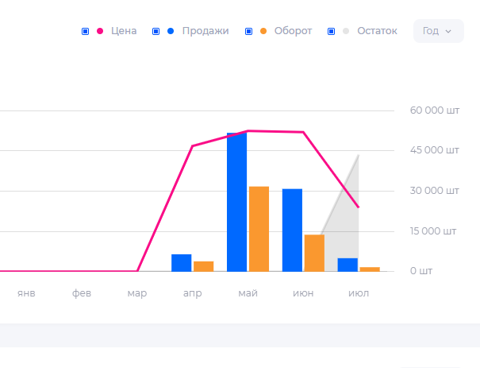Click the Оборот legend label
The width and height of the screenshot is (480, 368).
pos(293,31)
